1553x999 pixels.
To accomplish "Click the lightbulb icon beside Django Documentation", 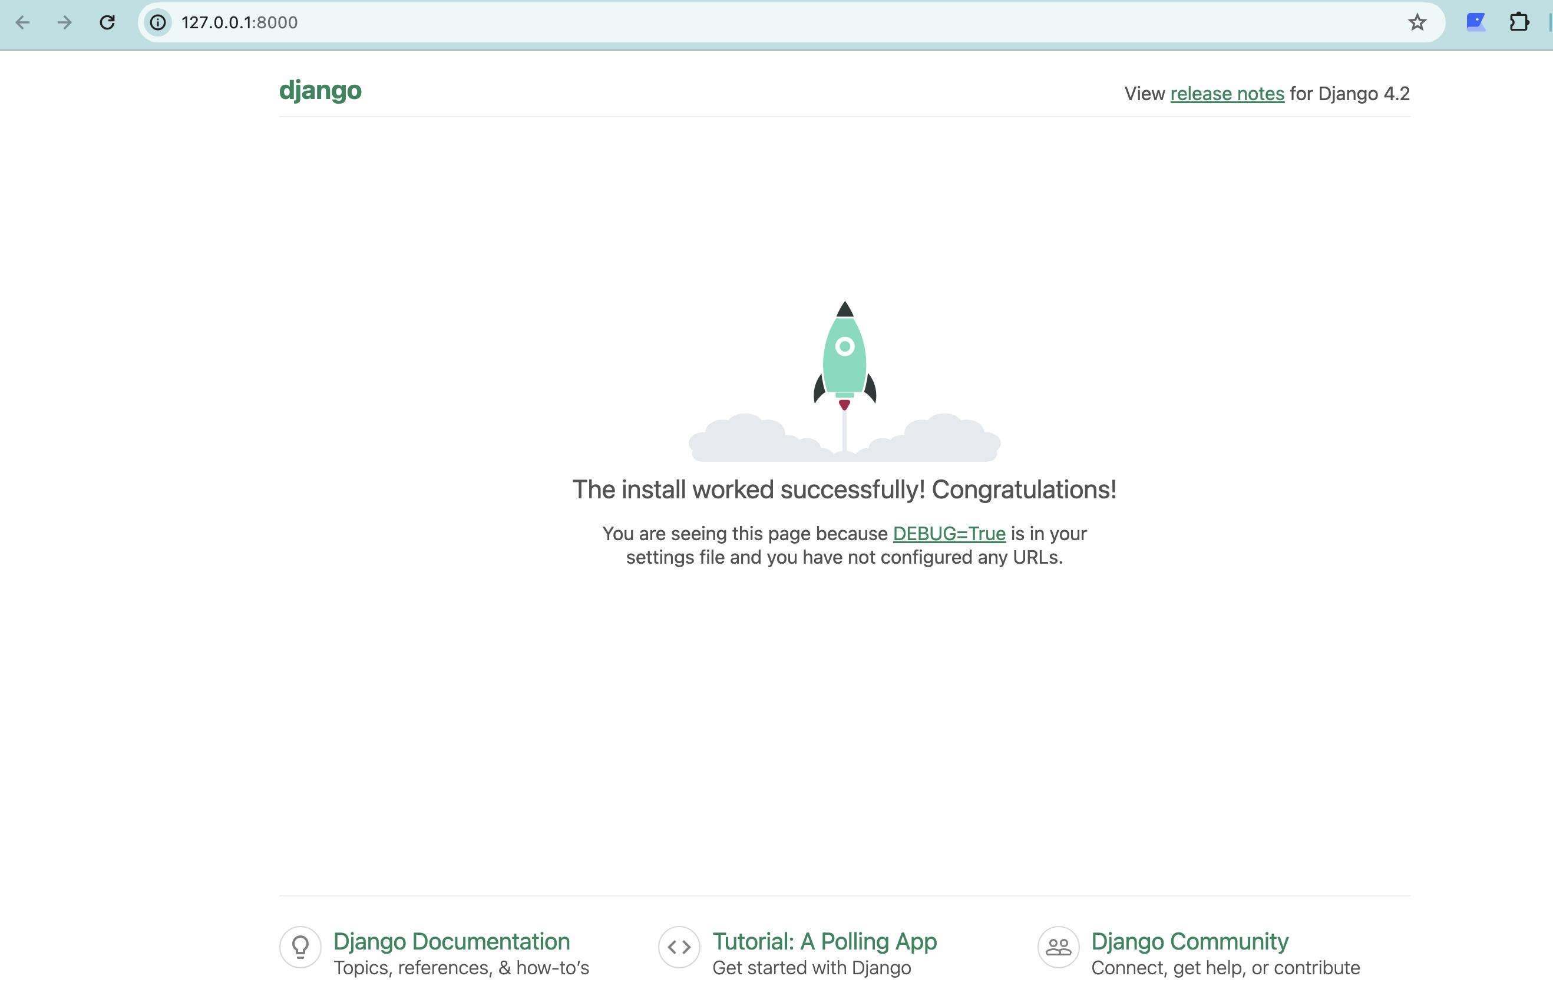I will coord(300,947).
